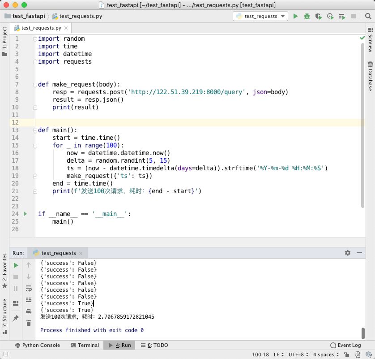Collapse the imports fold on line 1
375x359 pixels.
click(35, 39)
